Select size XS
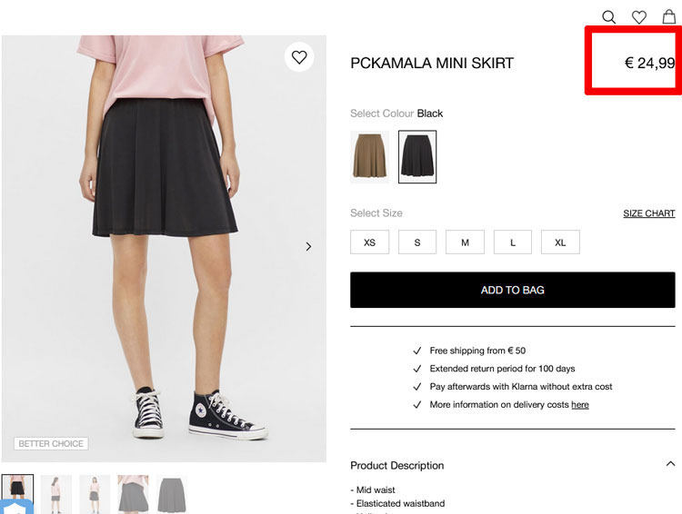Image resolution: width=682 pixels, height=514 pixels. 369,242
